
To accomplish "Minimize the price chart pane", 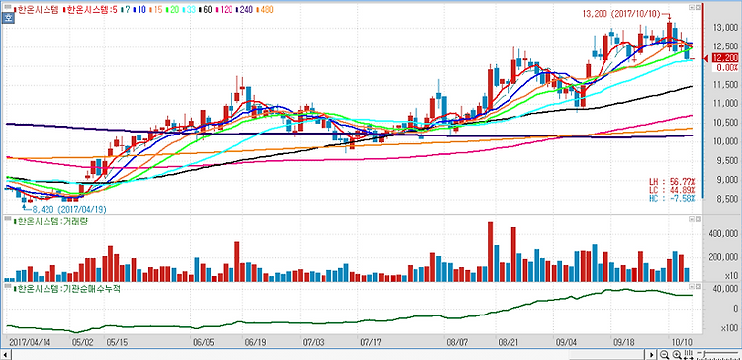I will pos(692,7).
